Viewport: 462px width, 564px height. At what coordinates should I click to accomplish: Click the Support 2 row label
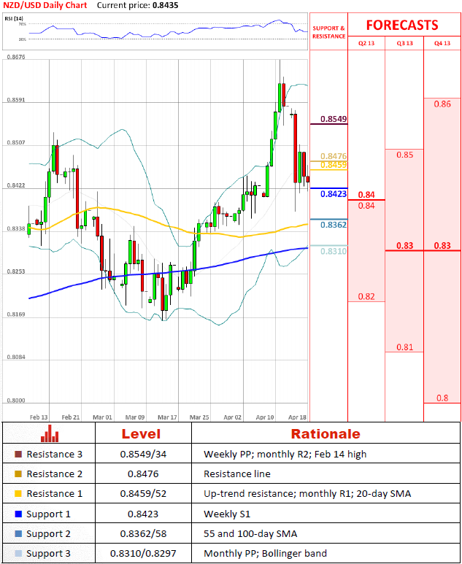coord(49,534)
